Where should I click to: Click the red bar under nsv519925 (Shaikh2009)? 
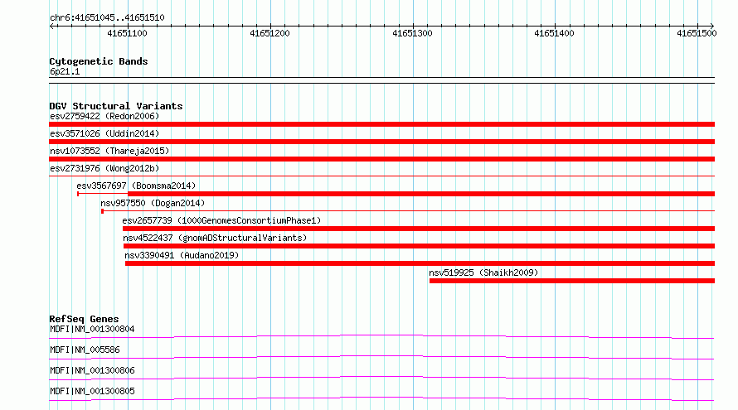point(572,281)
